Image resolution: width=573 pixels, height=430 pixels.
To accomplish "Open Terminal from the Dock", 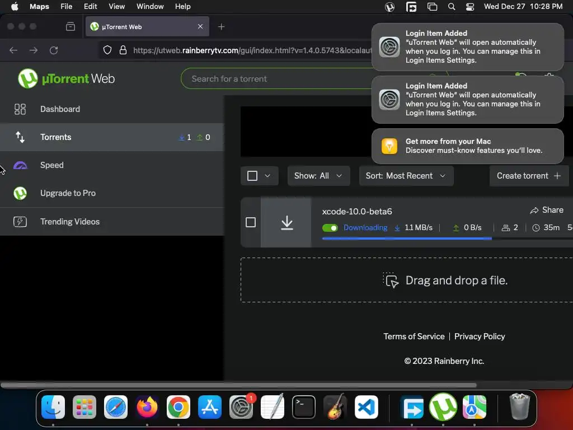I will coord(304,407).
